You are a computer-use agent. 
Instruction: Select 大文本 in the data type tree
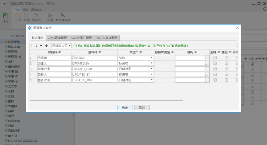pyautogui.click(x=12, y=86)
